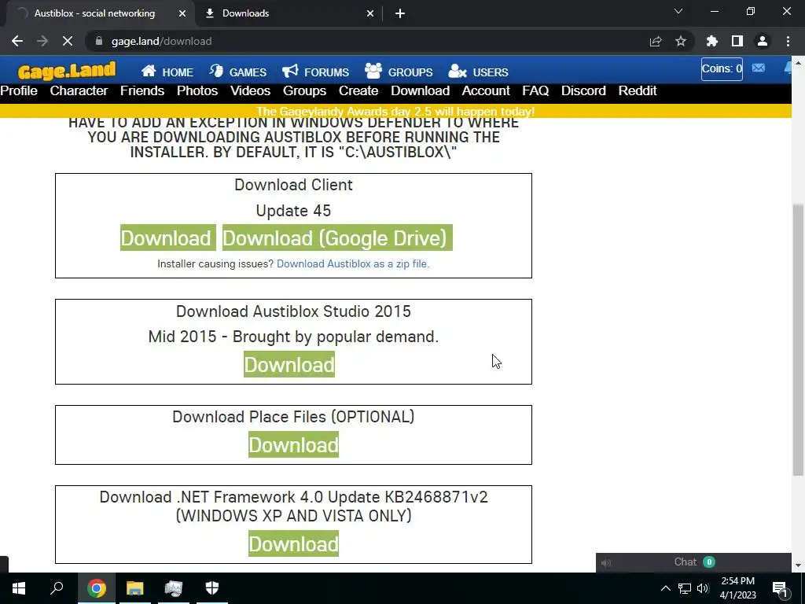Open the Reddit menu link
Screen dimensions: 805x604
(x=637, y=91)
